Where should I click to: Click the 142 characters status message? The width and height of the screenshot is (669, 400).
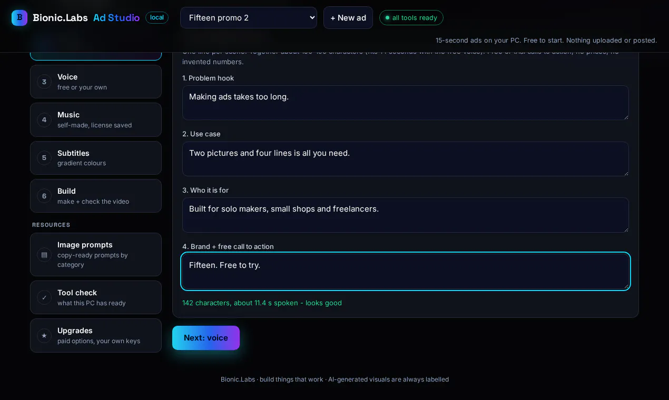point(262,303)
